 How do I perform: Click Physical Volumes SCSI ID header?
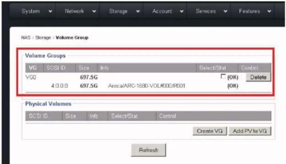(x=44, y=116)
